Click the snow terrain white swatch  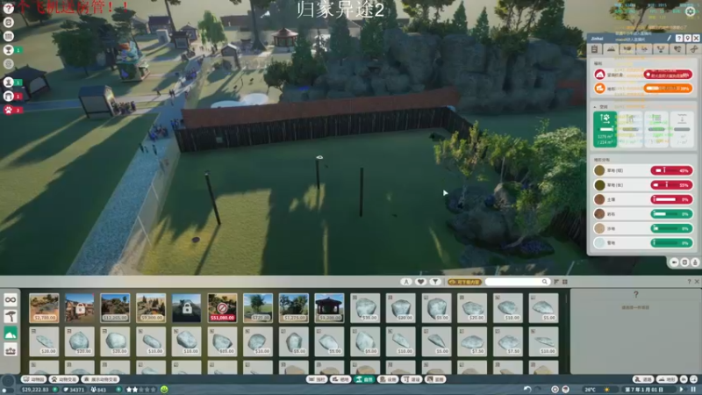[599, 243]
